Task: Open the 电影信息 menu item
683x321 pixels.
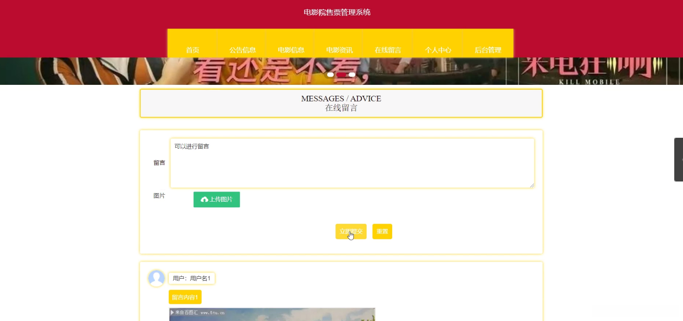Action: coord(291,44)
